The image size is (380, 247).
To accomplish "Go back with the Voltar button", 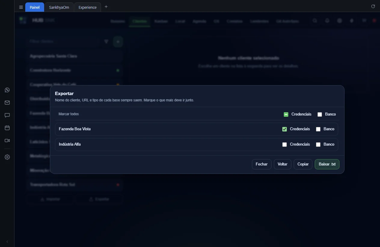I will coord(283,164).
